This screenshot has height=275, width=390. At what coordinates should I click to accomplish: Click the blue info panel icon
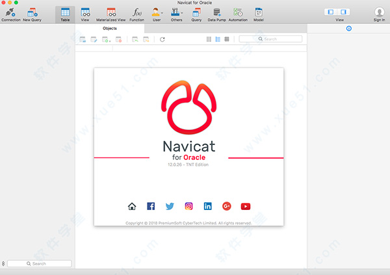click(x=349, y=29)
